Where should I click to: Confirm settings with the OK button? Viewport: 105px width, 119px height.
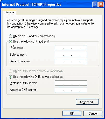pyautogui.click(x=72, y=114)
